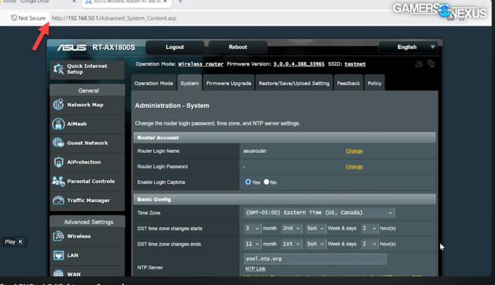This screenshot has width=495, height=285.
Task: Open DST starts day dropdown showing Sun
Action: 316,228
